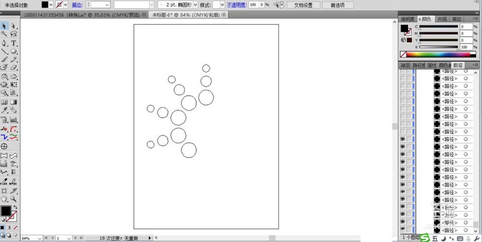Open the 64% zoom level dropdown
The width and height of the screenshot is (482, 242).
40,238
